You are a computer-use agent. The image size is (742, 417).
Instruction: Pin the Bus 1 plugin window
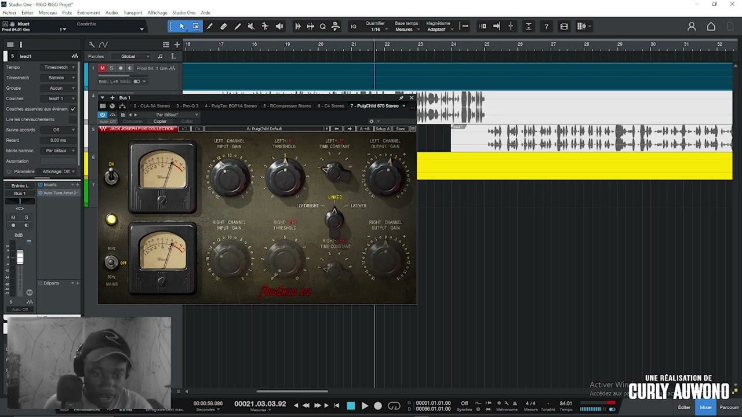tap(401, 97)
